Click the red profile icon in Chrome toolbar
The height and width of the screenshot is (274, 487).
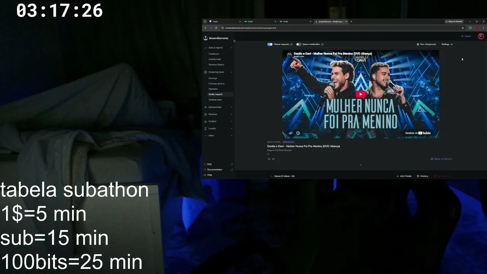click(x=478, y=28)
